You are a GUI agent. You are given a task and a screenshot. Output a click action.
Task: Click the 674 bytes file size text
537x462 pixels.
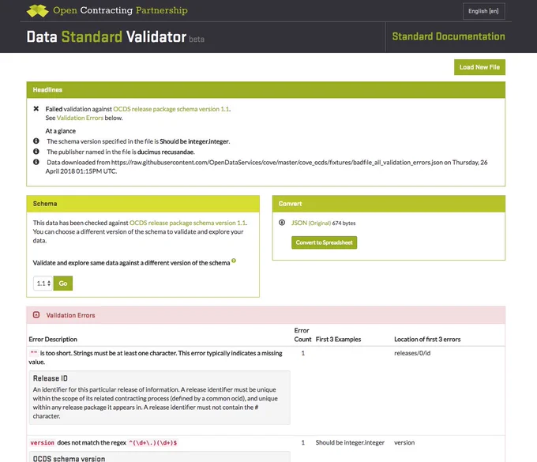(x=344, y=223)
